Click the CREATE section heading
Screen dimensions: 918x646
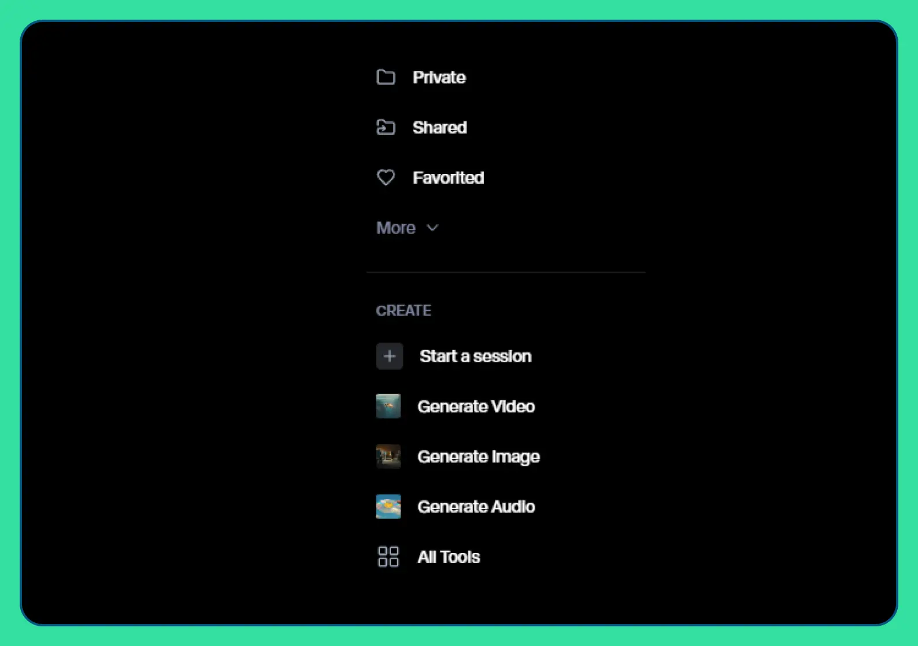[404, 311]
